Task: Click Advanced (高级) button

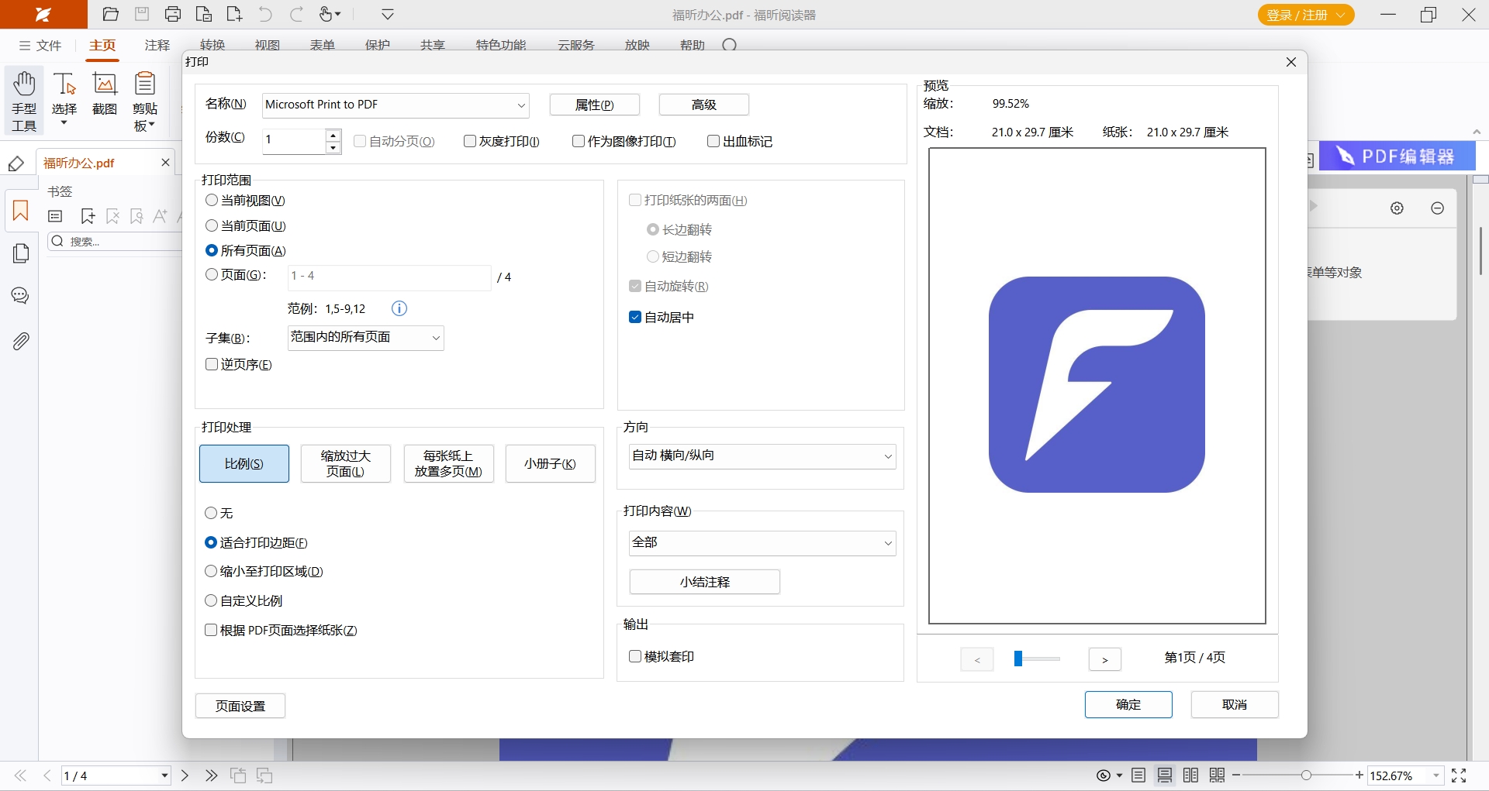Action: [704, 105]
